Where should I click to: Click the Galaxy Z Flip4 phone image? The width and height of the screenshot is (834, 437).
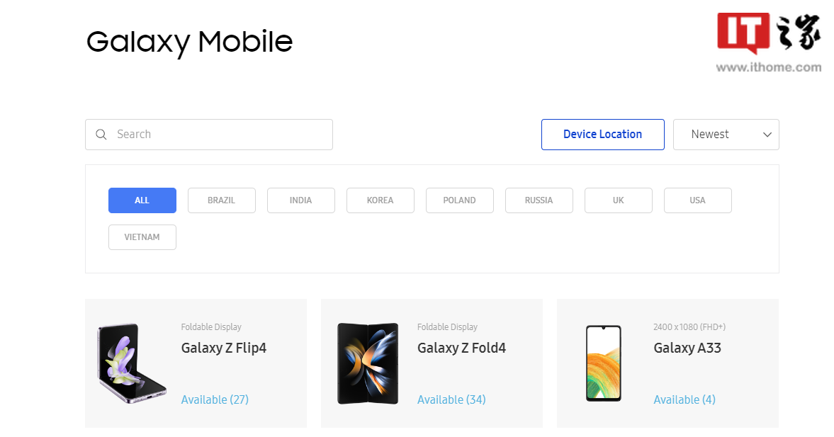click(131, 363)
